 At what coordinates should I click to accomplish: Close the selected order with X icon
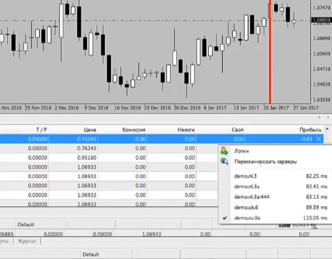tap(318, 139)
